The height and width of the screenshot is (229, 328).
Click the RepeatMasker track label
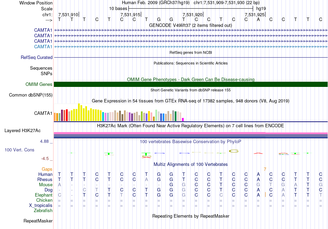pyautogui.click(x=38, y=221)
